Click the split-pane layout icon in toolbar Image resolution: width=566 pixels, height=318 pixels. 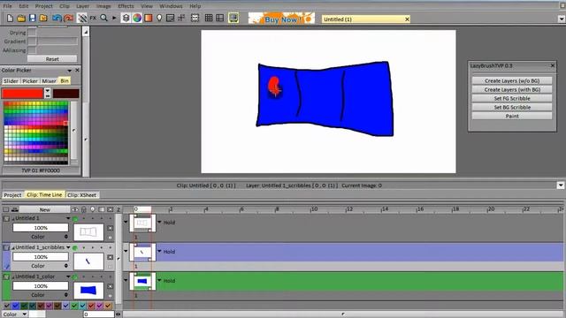(220, 18)
